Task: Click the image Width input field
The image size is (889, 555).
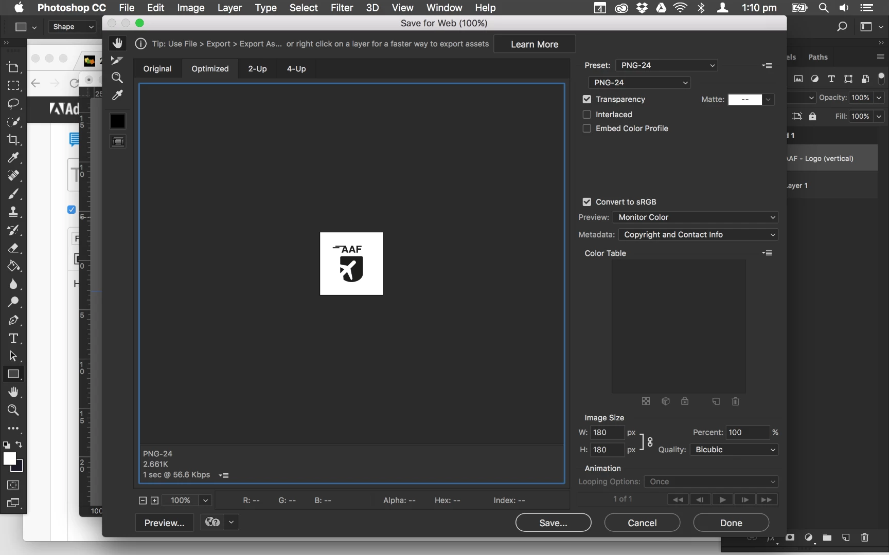Action: coord(607,433)
